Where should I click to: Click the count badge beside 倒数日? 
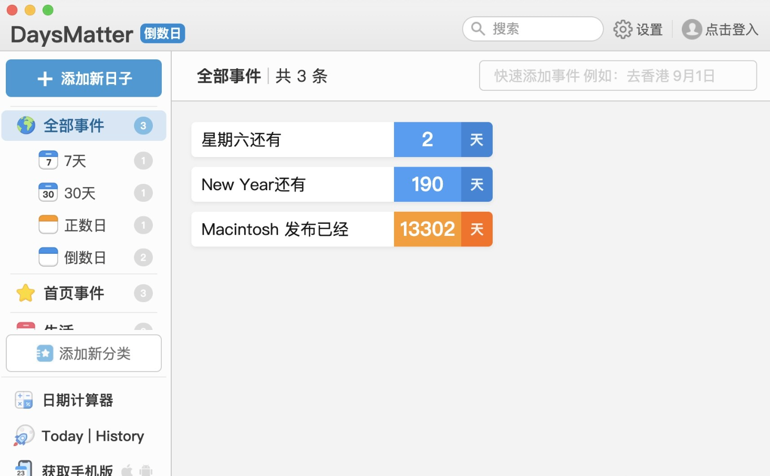(143, 257)
